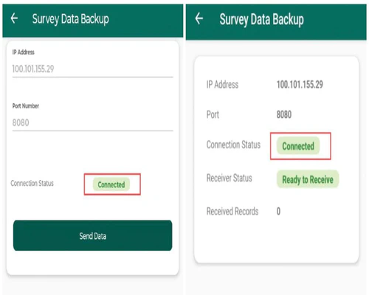Click the Received Records label

[x=232, y=212]
